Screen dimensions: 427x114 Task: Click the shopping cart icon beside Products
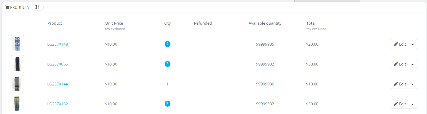click(7, 7)
